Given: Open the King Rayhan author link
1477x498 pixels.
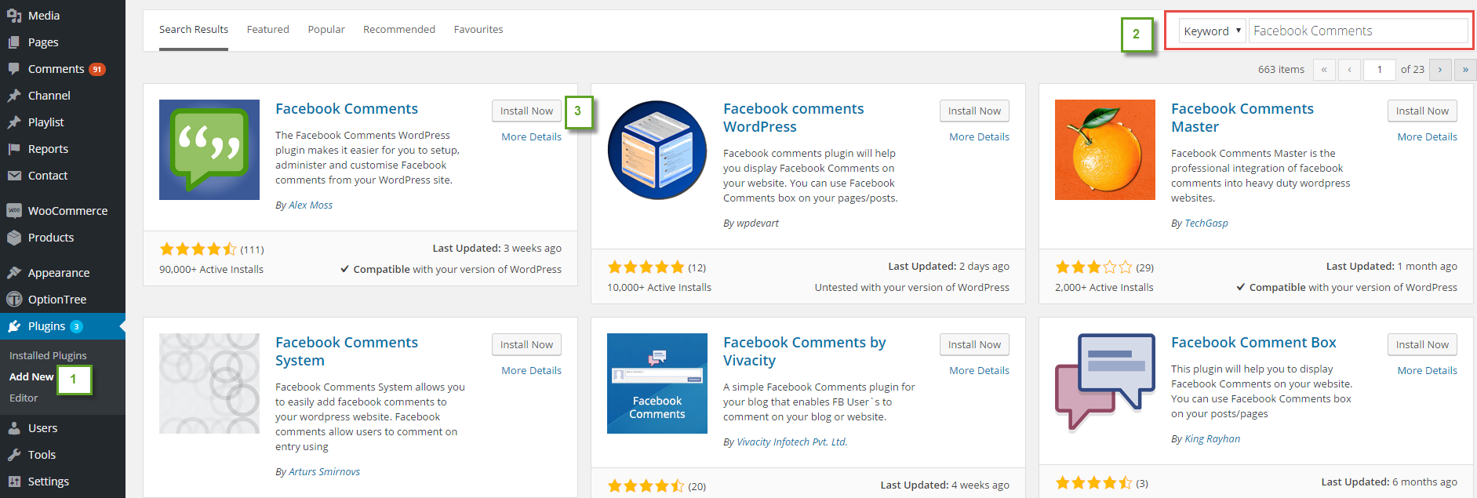Looking at the screenshot, I should (1213, 439).
